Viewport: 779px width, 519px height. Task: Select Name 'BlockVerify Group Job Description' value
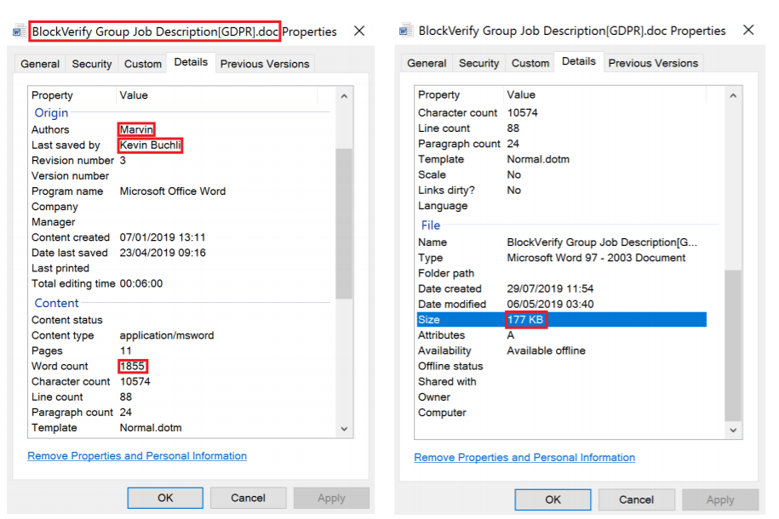pyautogui.click(x=602, y=242)
